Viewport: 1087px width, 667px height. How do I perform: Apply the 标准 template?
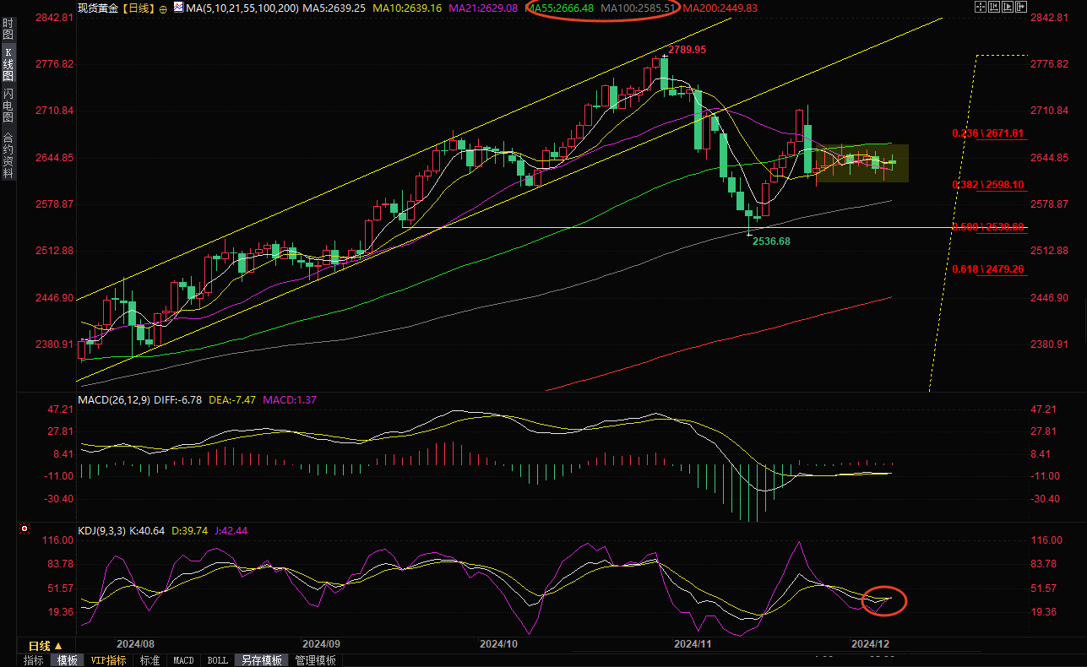coord(149,660)
